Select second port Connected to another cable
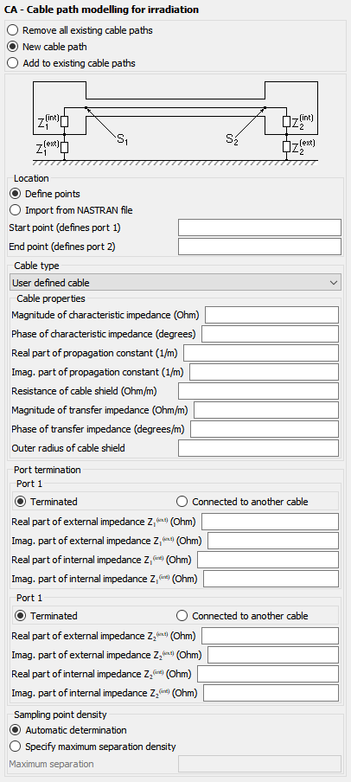Viewport: 351px width, 782px height. (x=243, y=616)
